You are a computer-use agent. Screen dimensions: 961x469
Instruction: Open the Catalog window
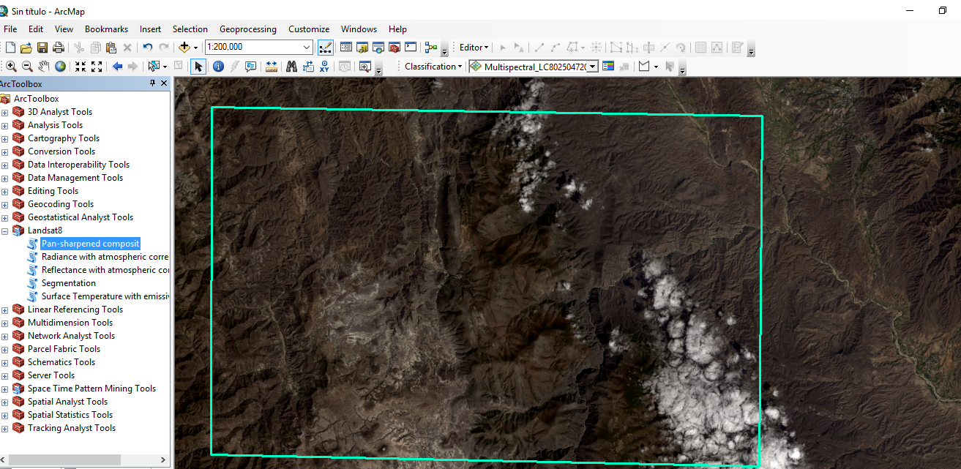[362, 48]
